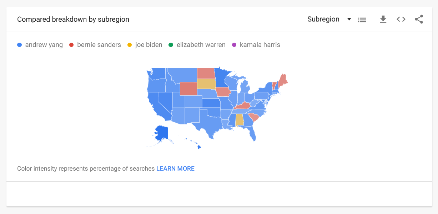
Task: Switch to the list view icon
Action: tap(362, 20)
